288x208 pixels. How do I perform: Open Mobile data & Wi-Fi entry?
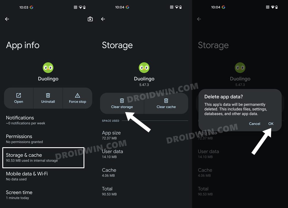tap(48, 176)
